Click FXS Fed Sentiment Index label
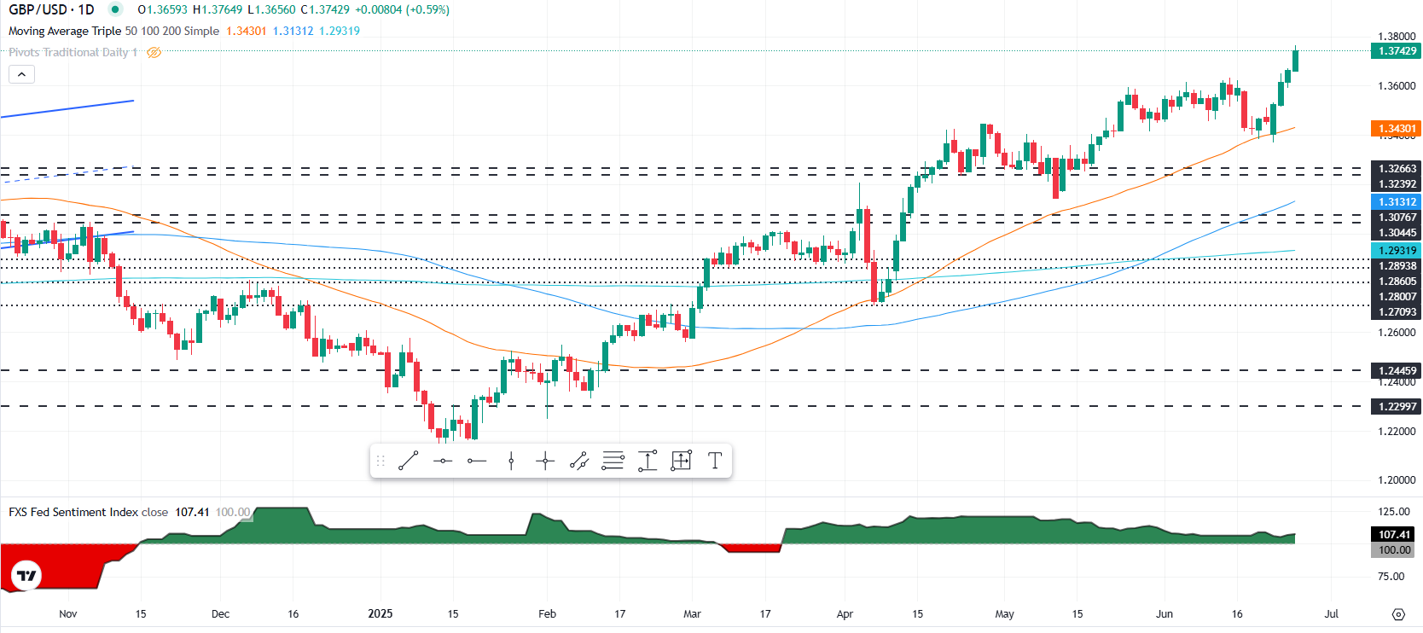The height and width of the screenshot is (633, 1423). point(88,512)
